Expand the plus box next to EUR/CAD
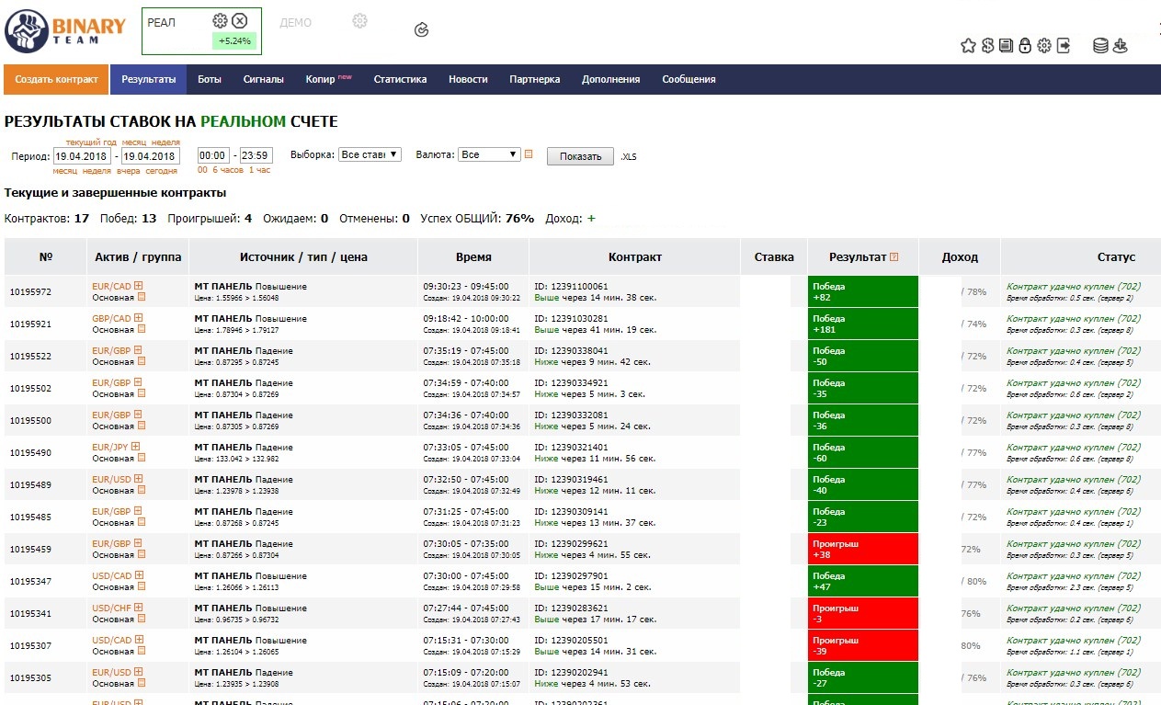 pos(139,286)
